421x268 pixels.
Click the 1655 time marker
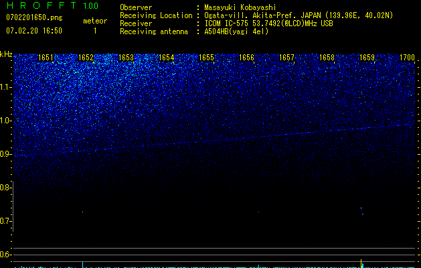[x=206, y=58]
